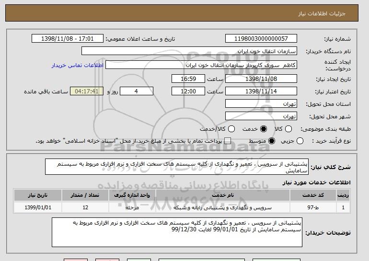Click unit cell مرحله
Screen dimensions: 369x261
(x=132, y=208)
